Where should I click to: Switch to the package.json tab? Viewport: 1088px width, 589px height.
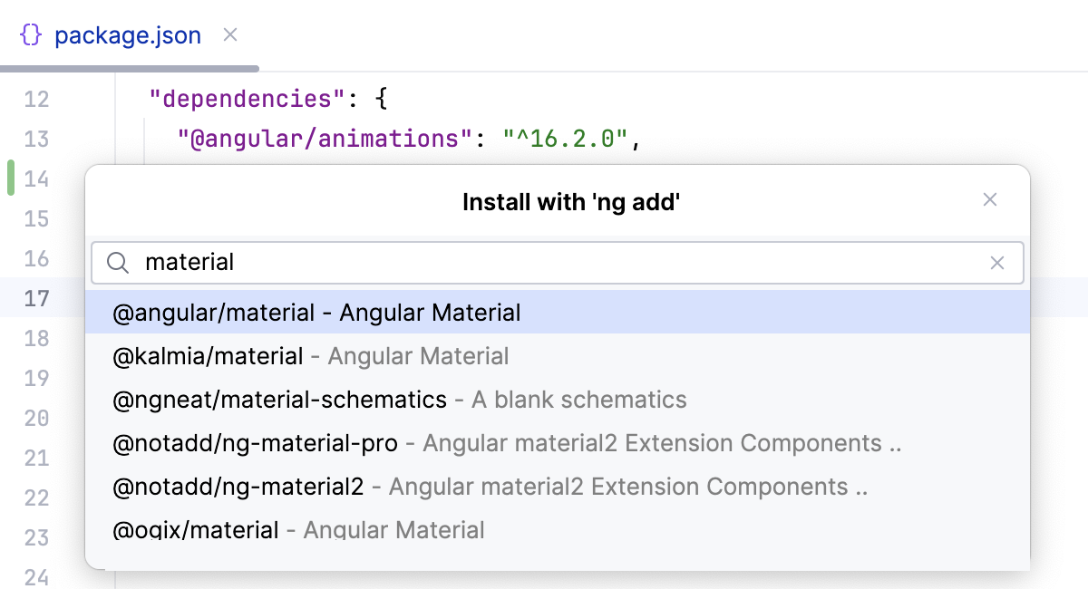pyautogui.click(x=128, y=34)
